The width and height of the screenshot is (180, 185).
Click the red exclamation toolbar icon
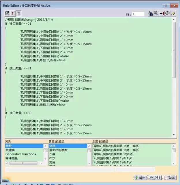pos(13,13)
